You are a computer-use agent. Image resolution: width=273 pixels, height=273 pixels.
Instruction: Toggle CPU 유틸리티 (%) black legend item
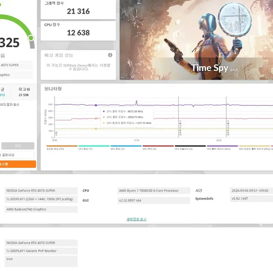pyautogui.click(x=190, y=148)
